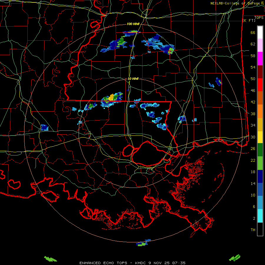Click the yellow-gold core of the tallest echo
Image resolution: width=265 pixels, height=265 pixels.
[x=112, y=97]
